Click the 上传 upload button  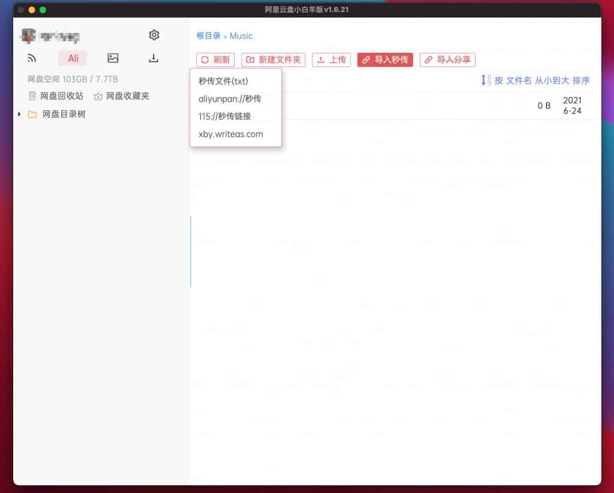click(x=331, y=60)
